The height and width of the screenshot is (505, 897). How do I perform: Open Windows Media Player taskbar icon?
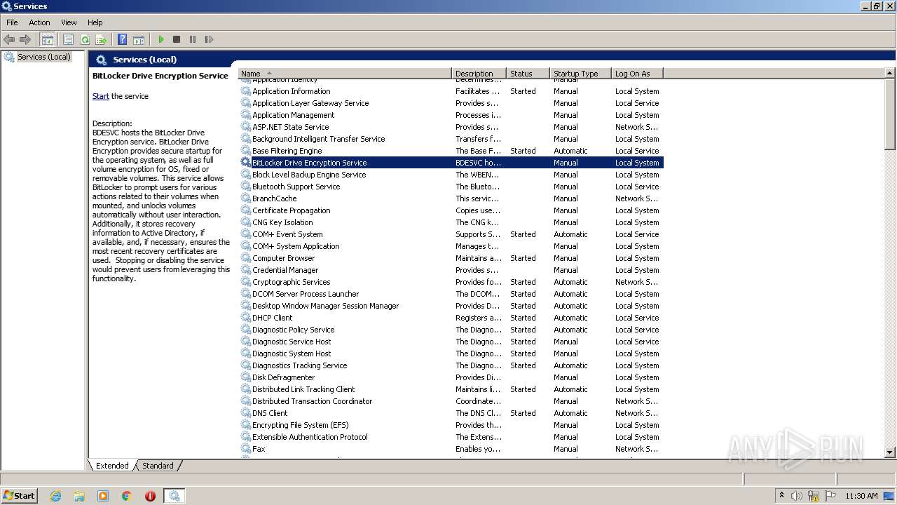tap(103, 496)
